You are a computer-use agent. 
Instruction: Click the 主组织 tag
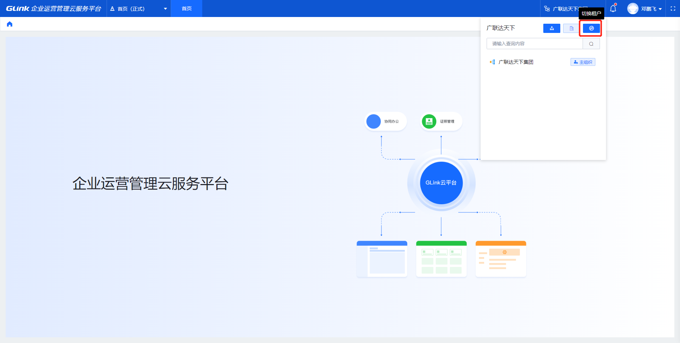coord(583,62)
